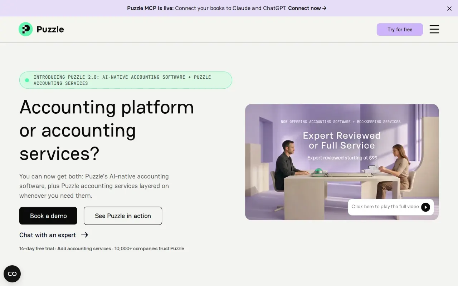Click the Accounting platform or accounting services heading
Screen dimensions: 458x286
coord(107,130)
